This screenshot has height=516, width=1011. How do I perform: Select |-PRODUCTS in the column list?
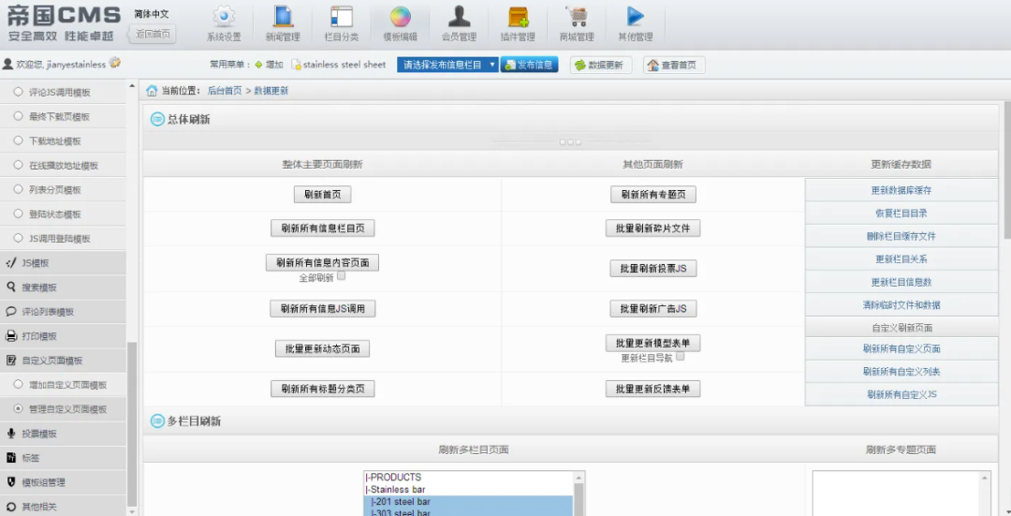pos(468,478)
